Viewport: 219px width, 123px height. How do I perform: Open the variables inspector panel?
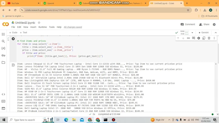3,48
